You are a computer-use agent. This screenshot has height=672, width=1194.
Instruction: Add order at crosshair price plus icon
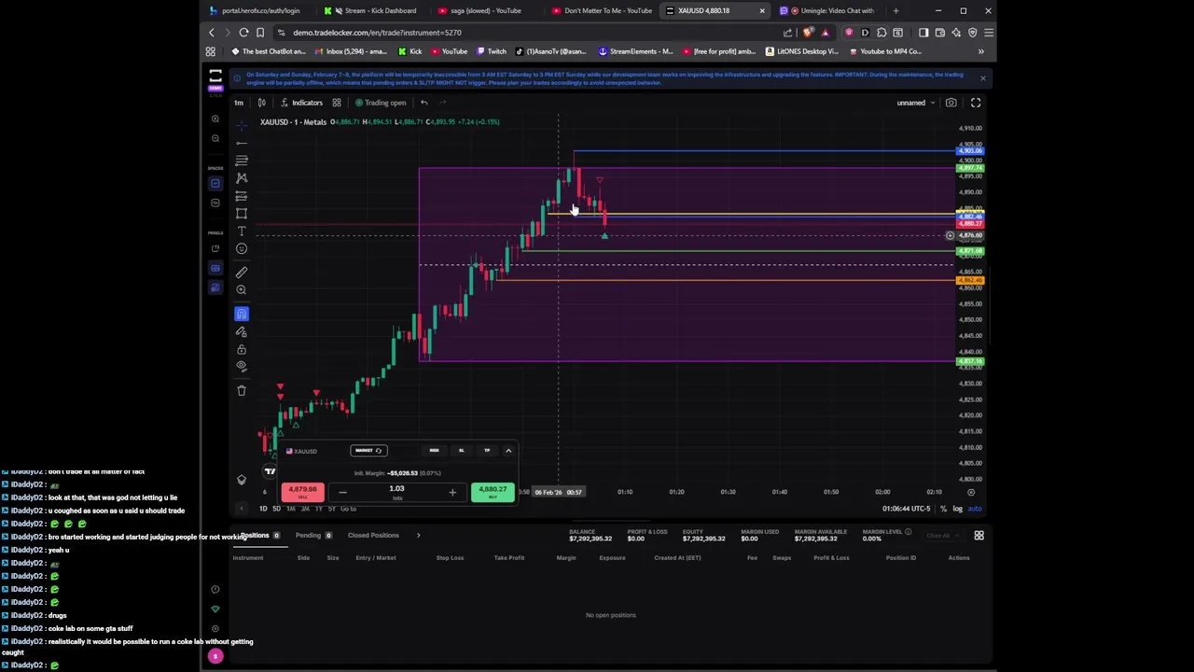pyautogui.click(x=950, y=235)
